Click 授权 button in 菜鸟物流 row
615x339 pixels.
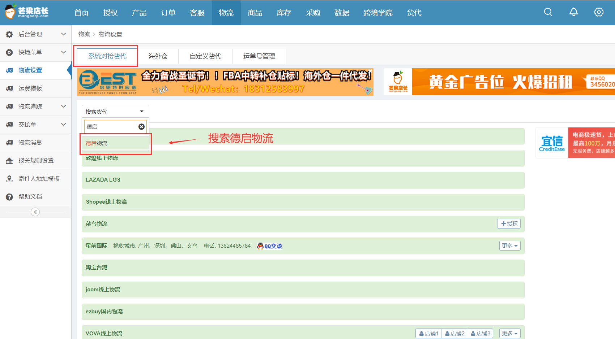click(x=509, y=224)
